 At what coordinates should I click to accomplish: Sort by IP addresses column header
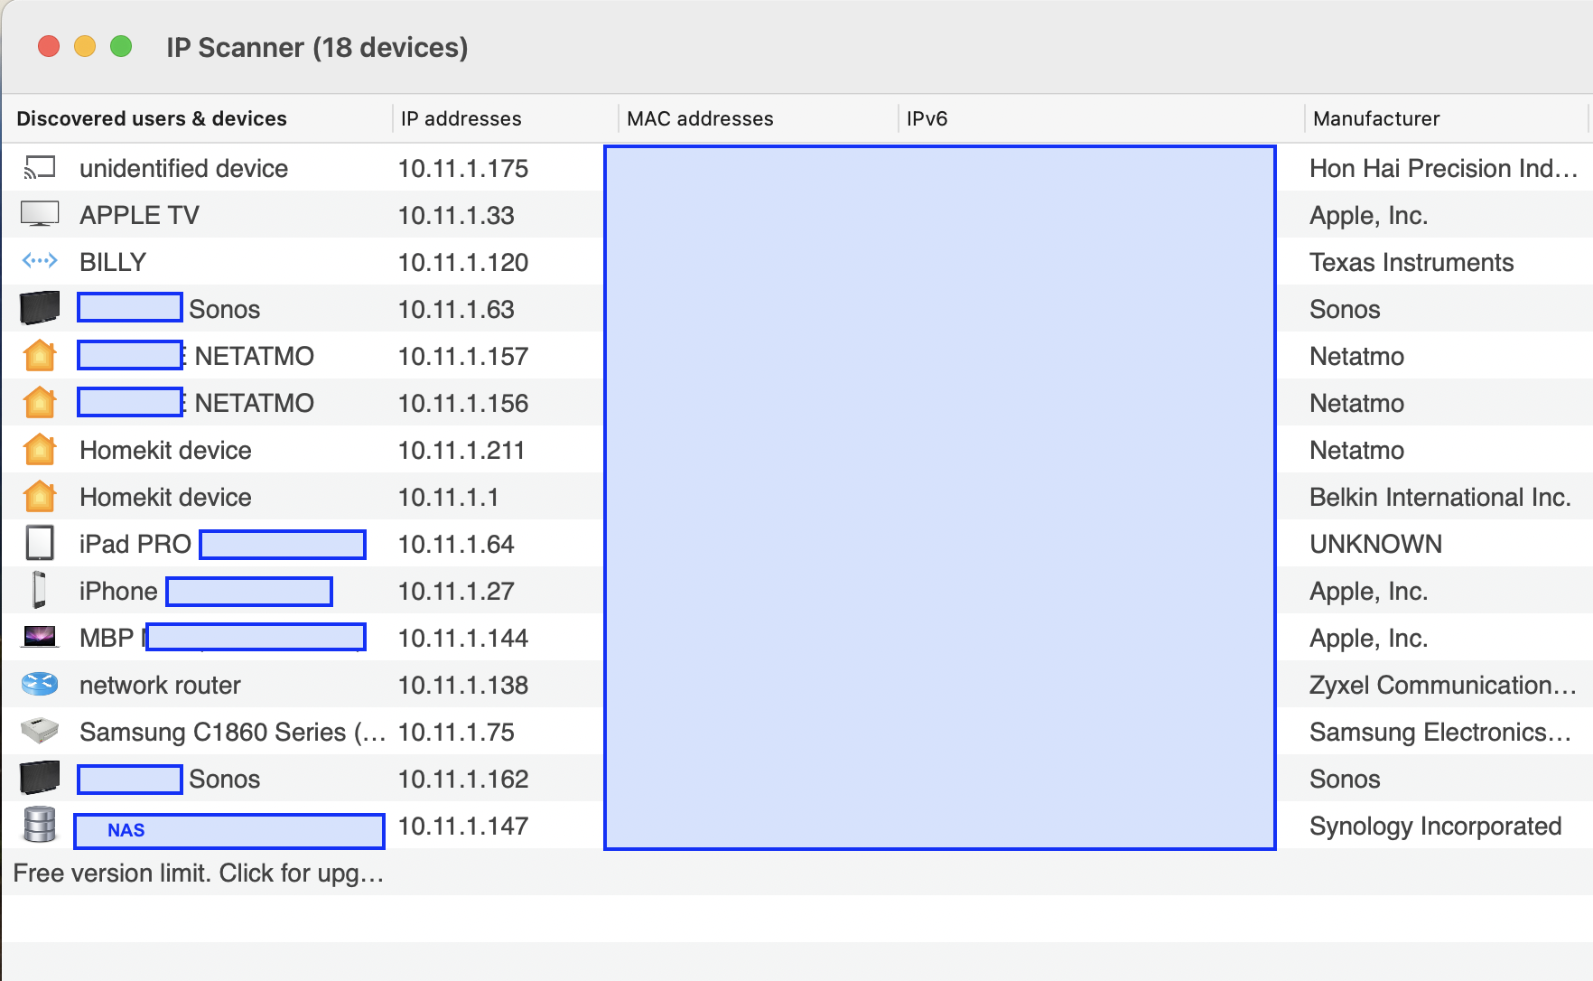pyautogui.click(x=461, y=118)
